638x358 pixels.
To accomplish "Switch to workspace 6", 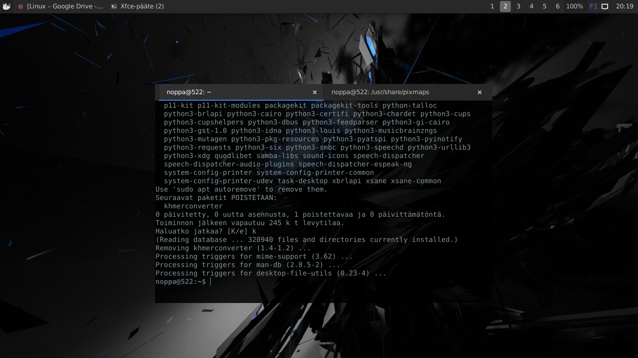I will coord(558,7).
